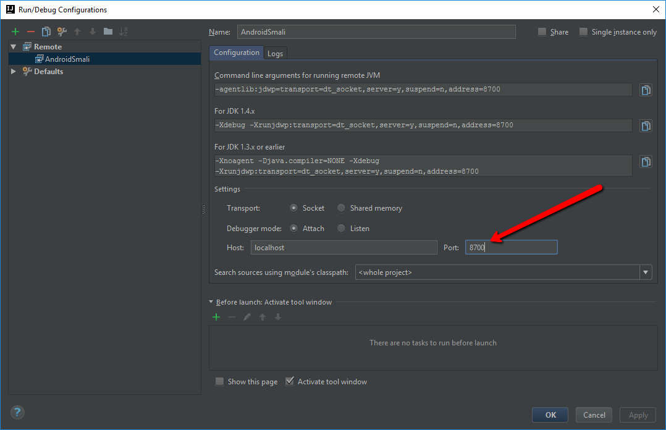Screen dimensions: 666x430
Task: Expand the Defaults tree node
Action: (x=14, y=71)
